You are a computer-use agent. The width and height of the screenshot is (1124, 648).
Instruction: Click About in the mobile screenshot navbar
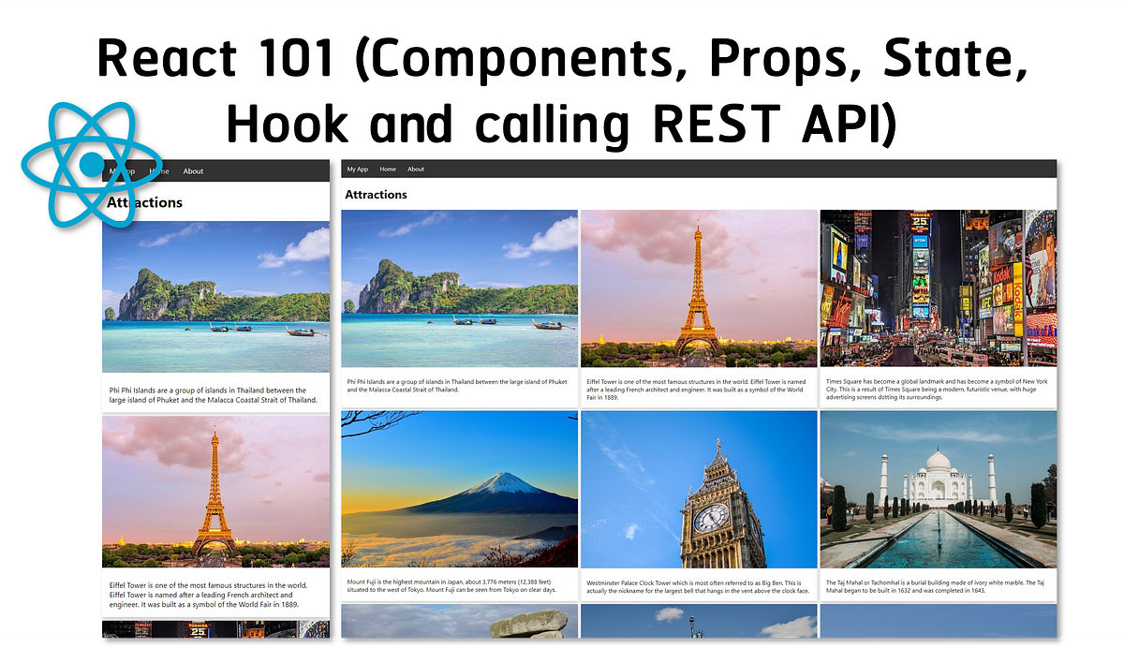coord(193,171)
